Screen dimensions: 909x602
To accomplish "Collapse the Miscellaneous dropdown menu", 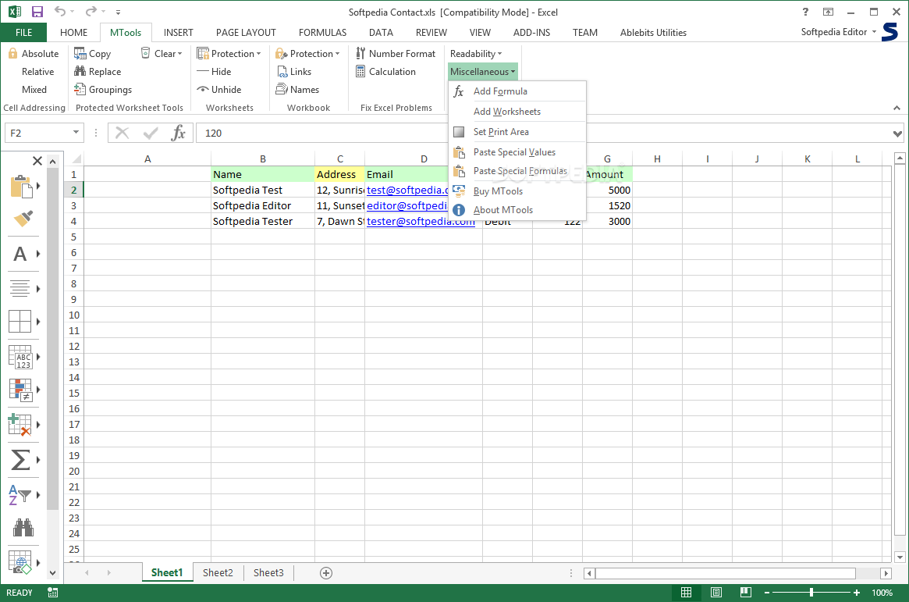I will click(482, 71).
